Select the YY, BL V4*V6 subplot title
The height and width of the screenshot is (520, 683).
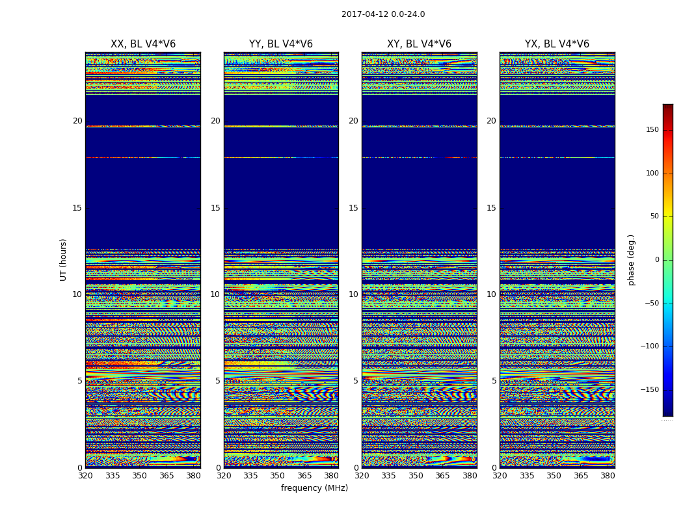point(280,44)
